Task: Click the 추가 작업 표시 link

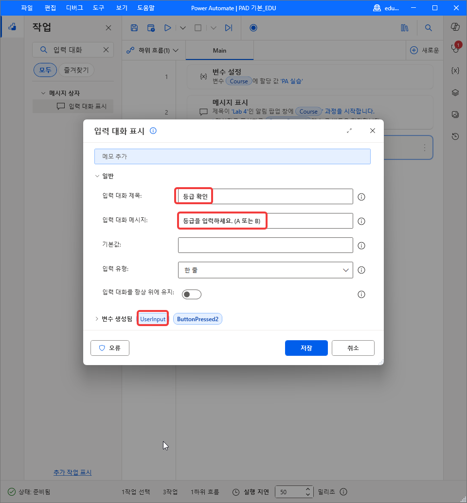Action: (72, 472)
